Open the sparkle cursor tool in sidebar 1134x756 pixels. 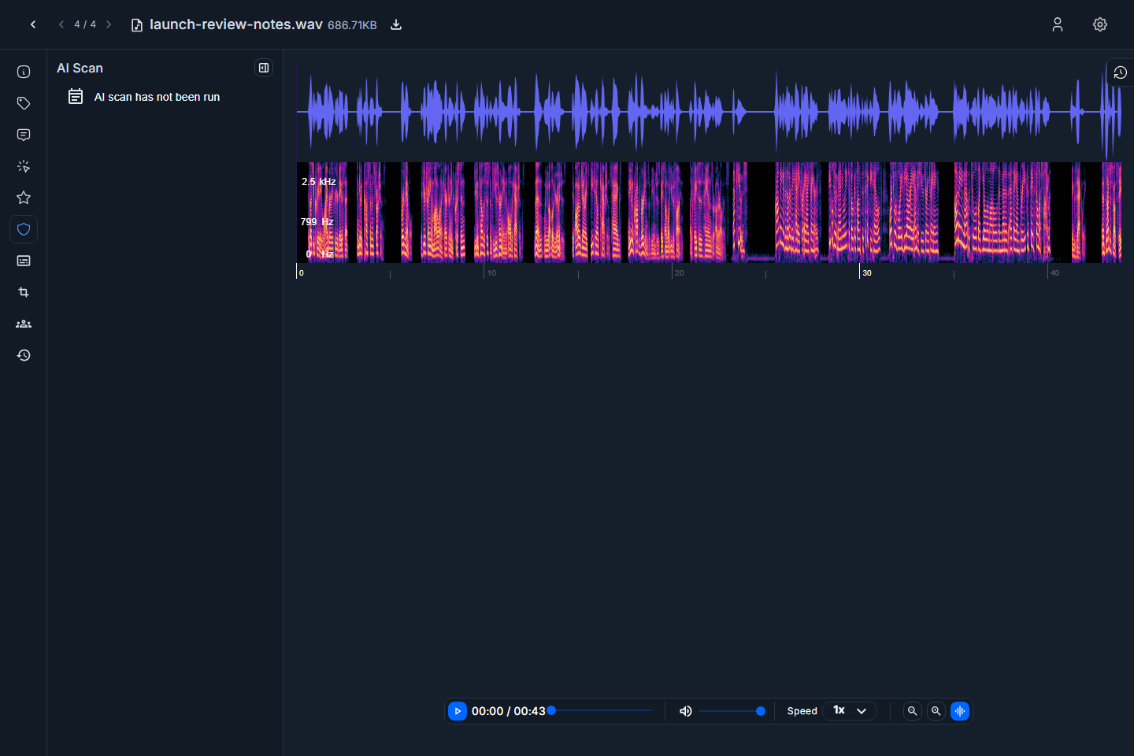click(x=24, y=166)
